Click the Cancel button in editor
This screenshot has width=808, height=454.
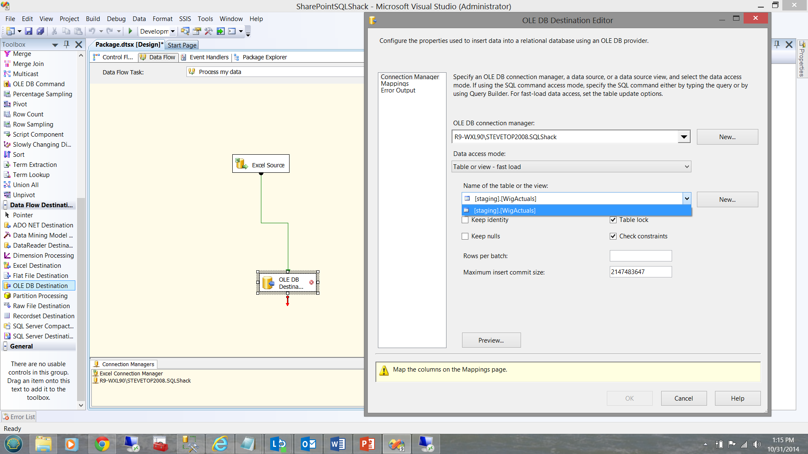click(x=683, y=399)
